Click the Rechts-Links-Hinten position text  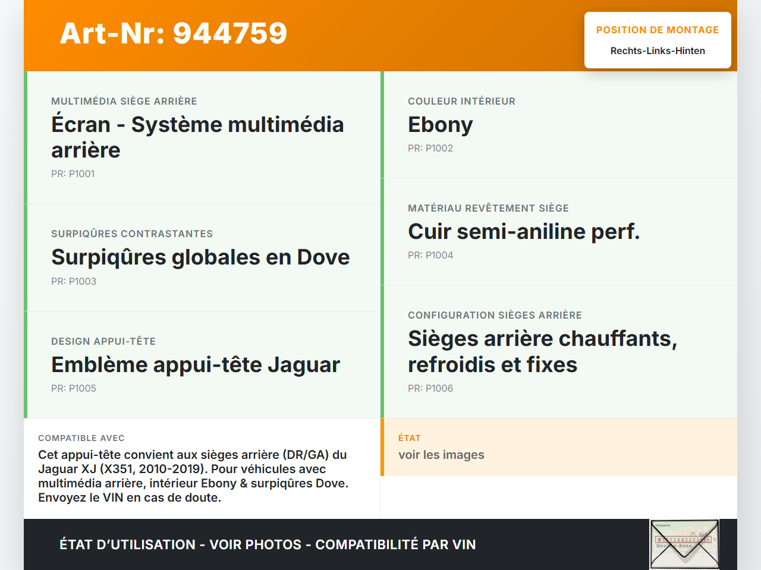657,51
